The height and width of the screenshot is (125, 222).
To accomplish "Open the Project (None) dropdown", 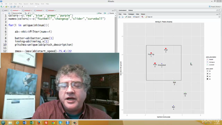I will [215, 7].
